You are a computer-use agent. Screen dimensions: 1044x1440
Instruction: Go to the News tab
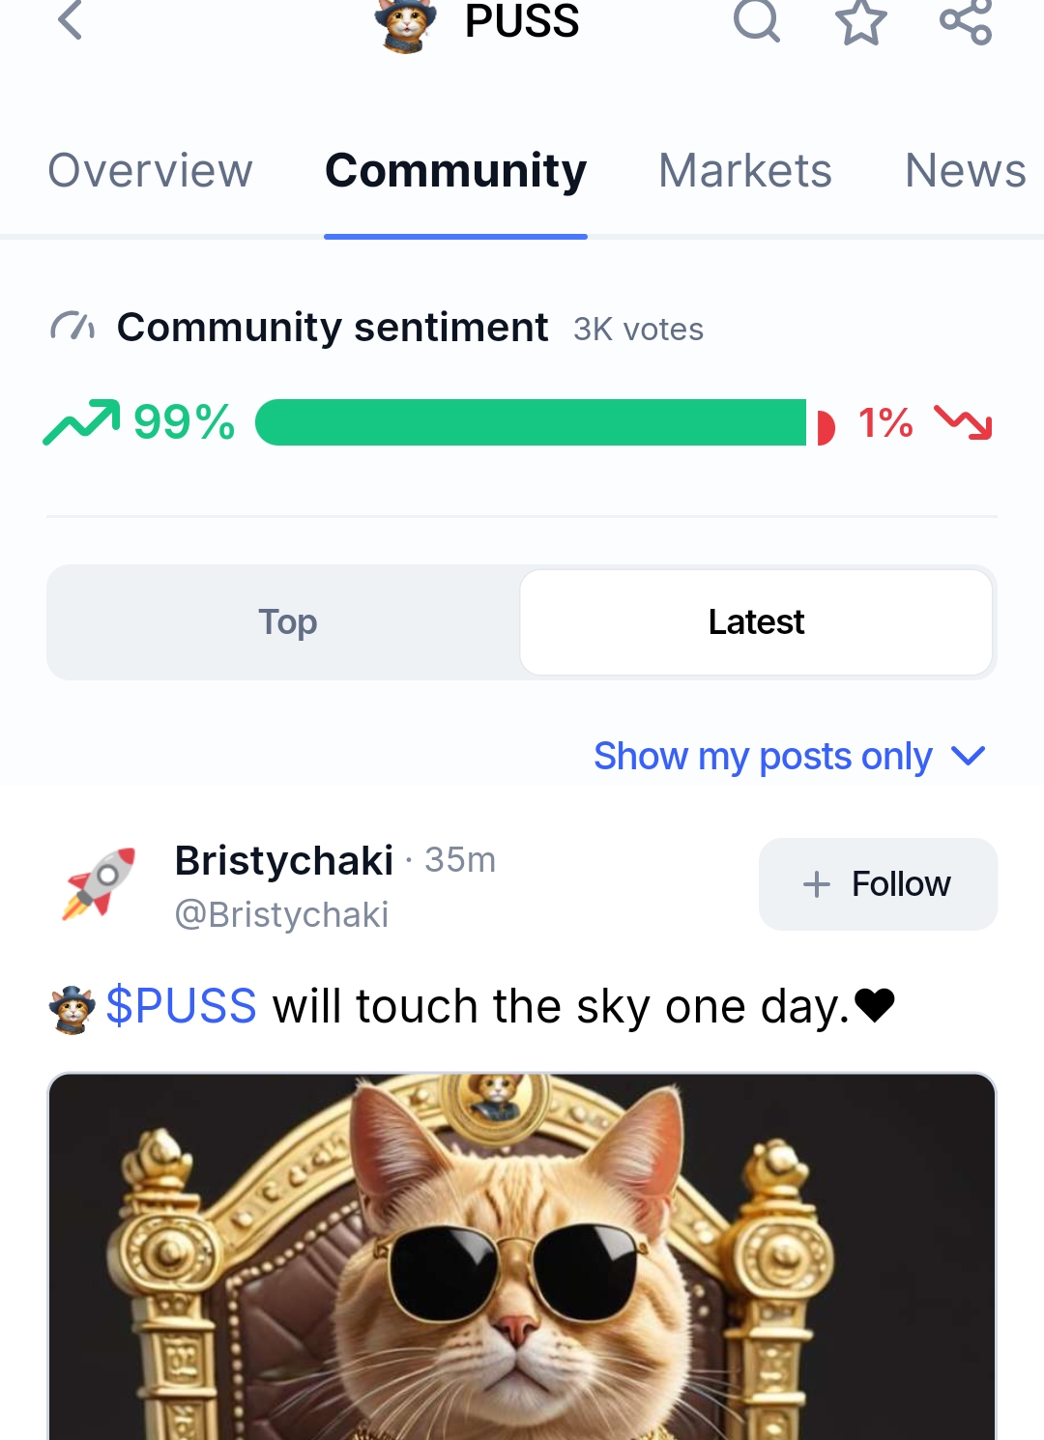point(964,171)
